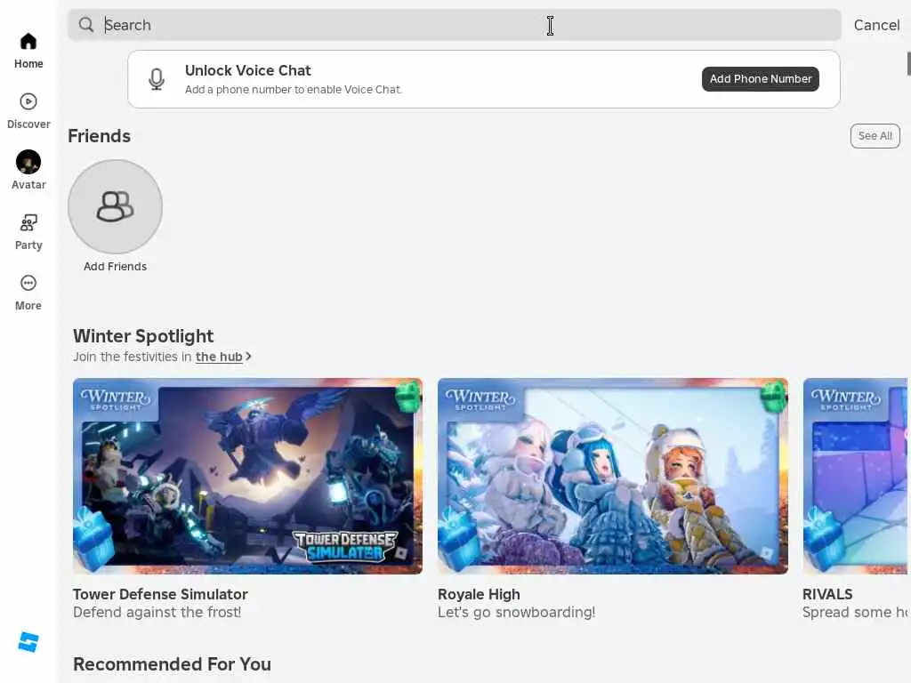Open the Home tab in sidebar
This screenshot has height=683, width=911.
click(28, 51)
